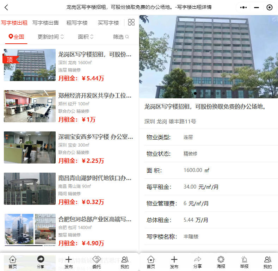Open the 全国 location selector
The image size is (278, 271).
click(17, 37)
